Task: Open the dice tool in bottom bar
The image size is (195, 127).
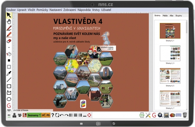Action: [172, 115]
